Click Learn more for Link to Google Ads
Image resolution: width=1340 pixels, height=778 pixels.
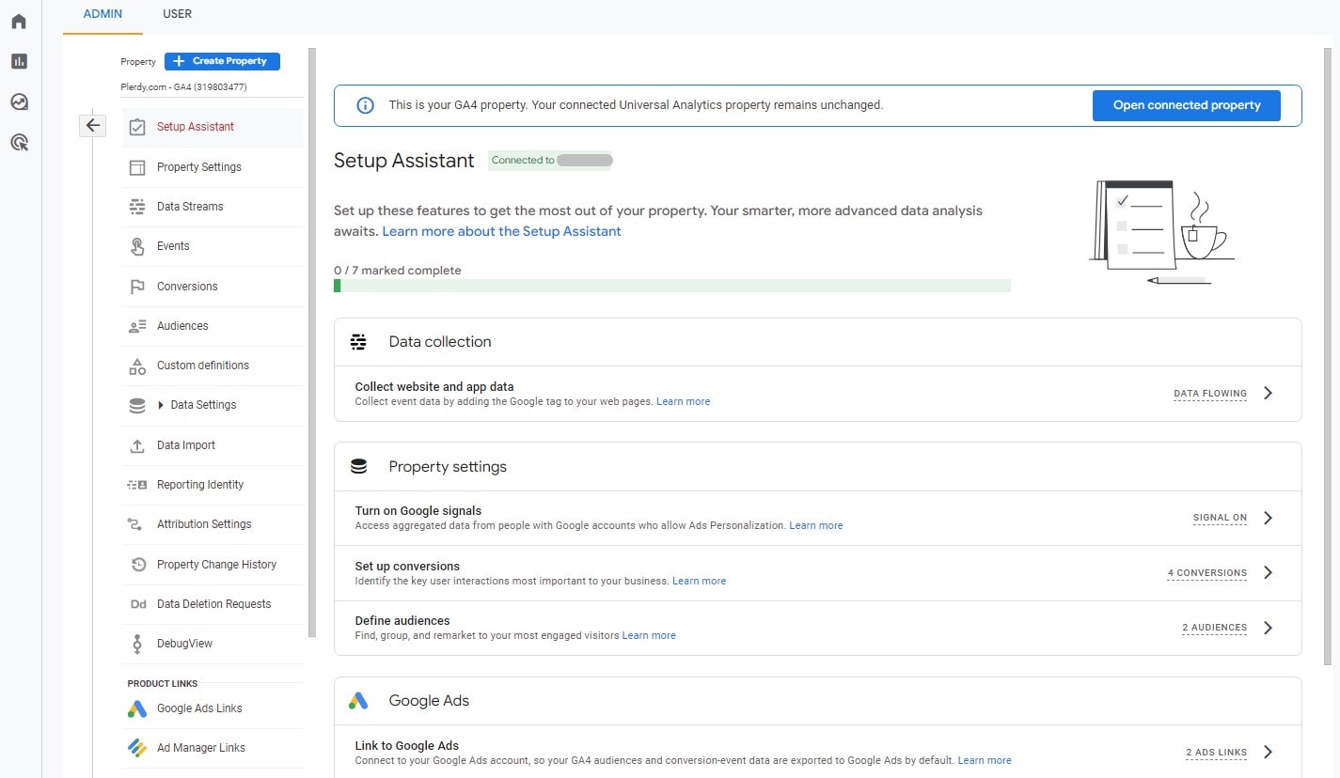[x=985, y=760]
